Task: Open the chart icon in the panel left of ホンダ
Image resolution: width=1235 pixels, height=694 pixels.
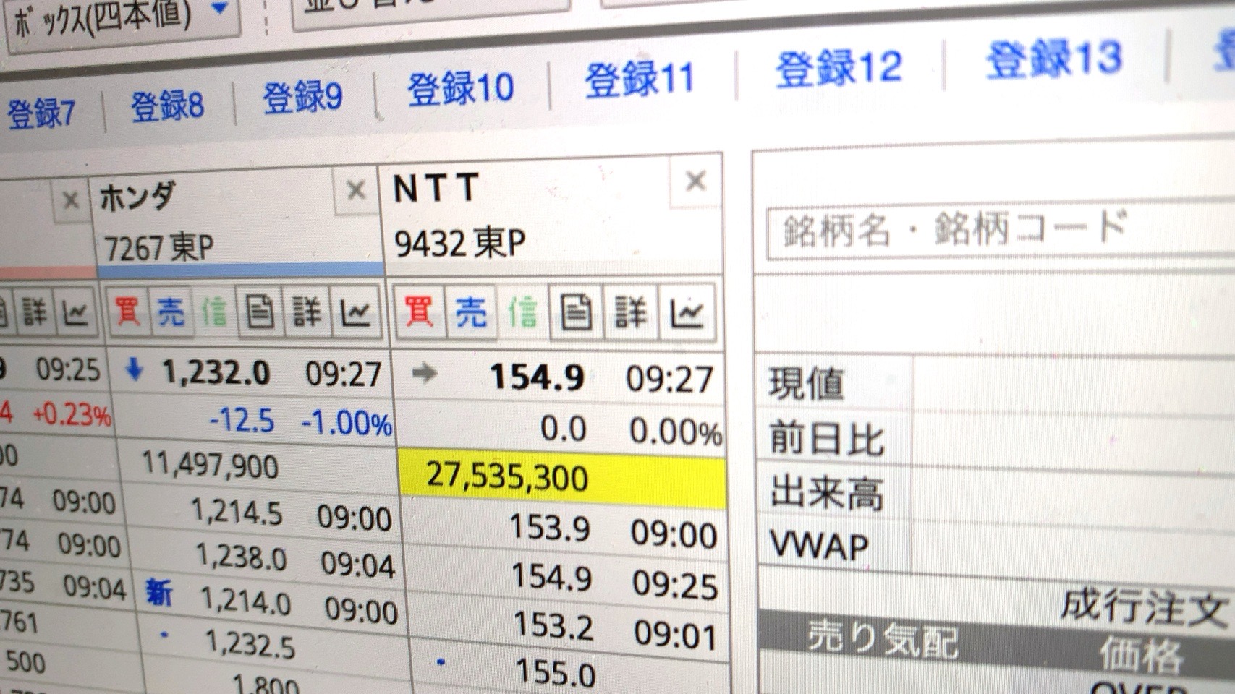Action: coord(75,312)
